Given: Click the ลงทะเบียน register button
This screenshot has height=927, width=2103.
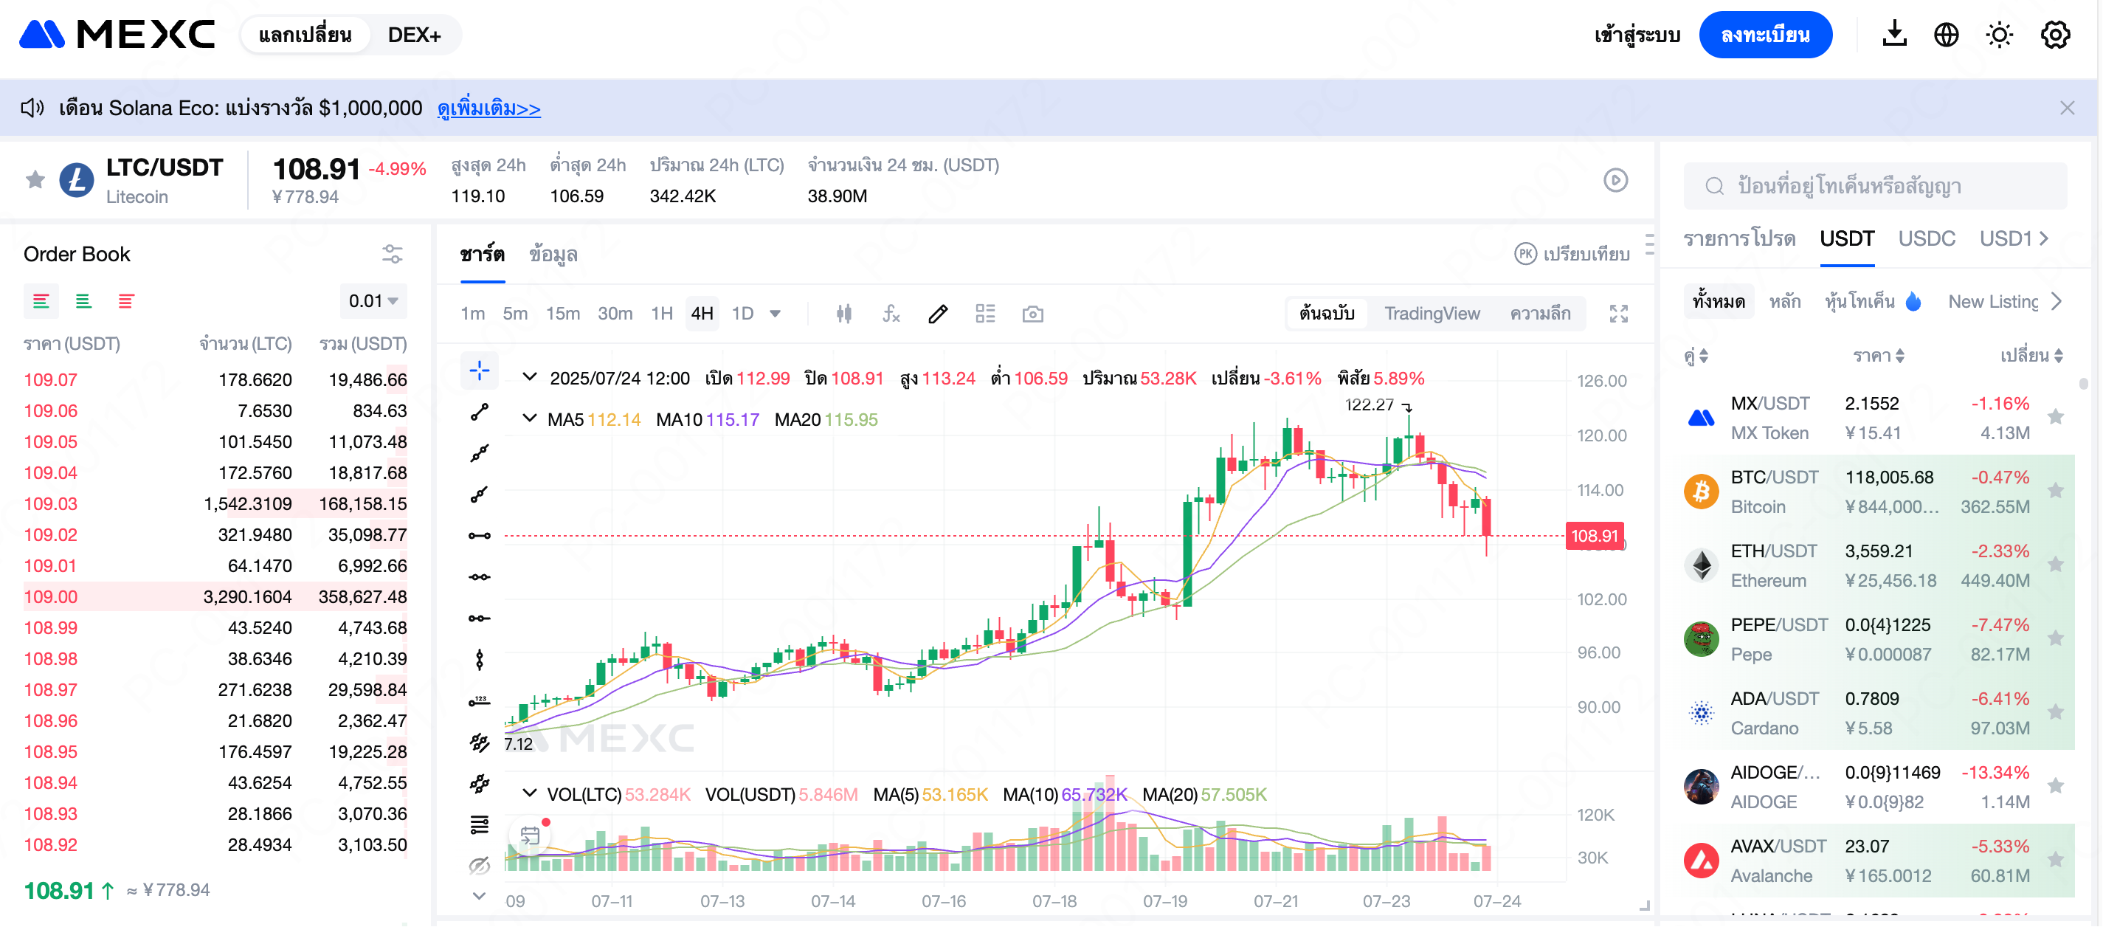Looking at the screenshot, I should pos(1765,35).
